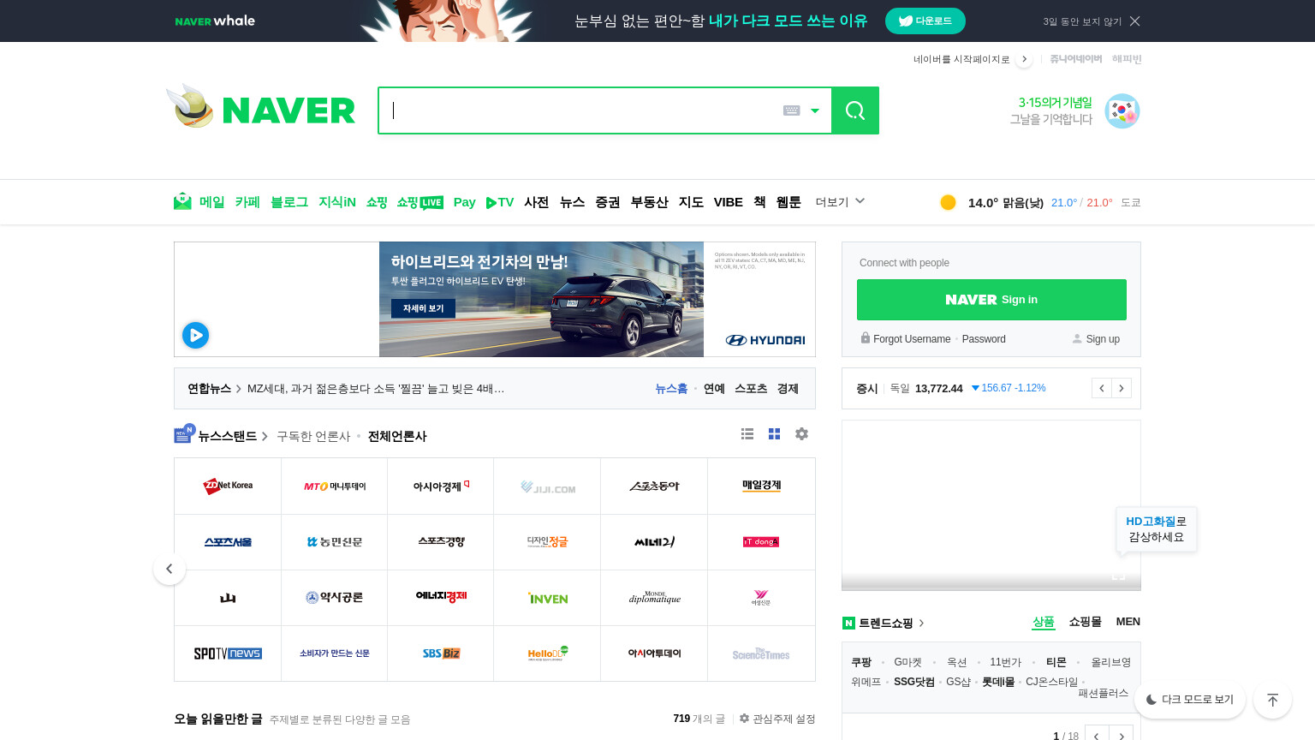Click the NAVER logo
Viewport: 1315px width, 740px height.
(289, 110)
